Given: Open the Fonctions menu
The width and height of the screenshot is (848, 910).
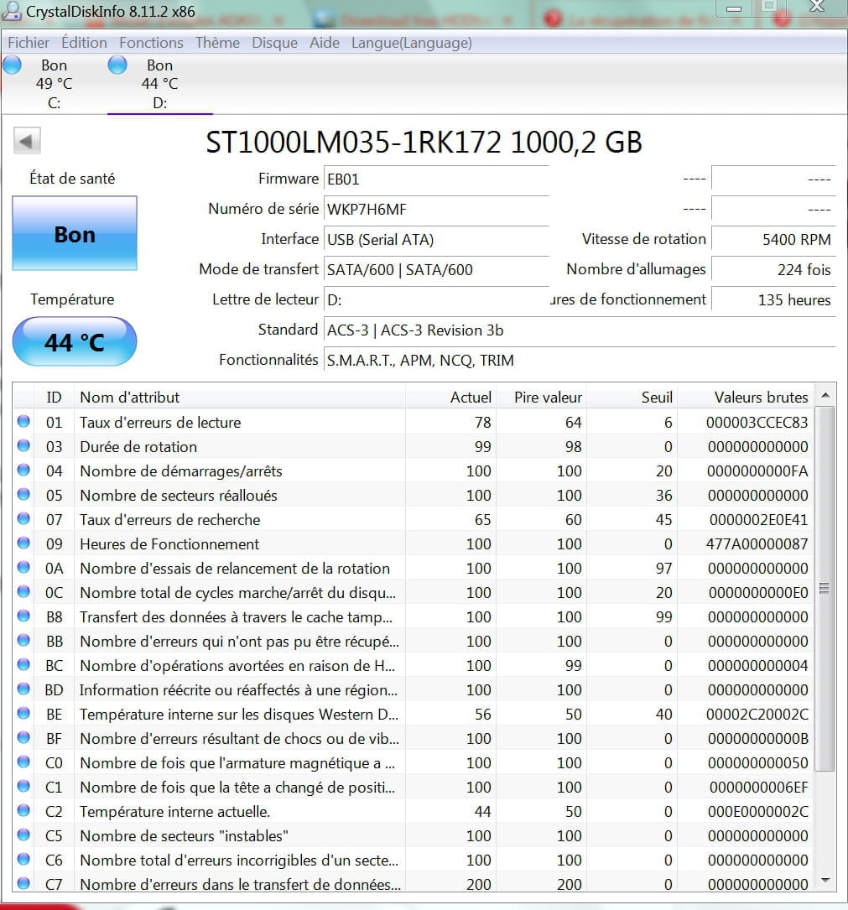Looking at the screenshot, I should [151, 43].
